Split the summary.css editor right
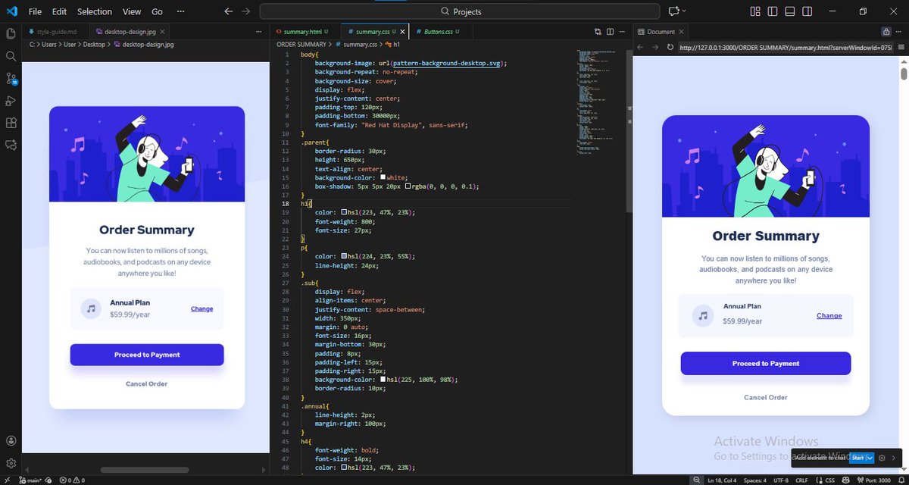Viewport: 909px width, 485px height. pos(608,32)
